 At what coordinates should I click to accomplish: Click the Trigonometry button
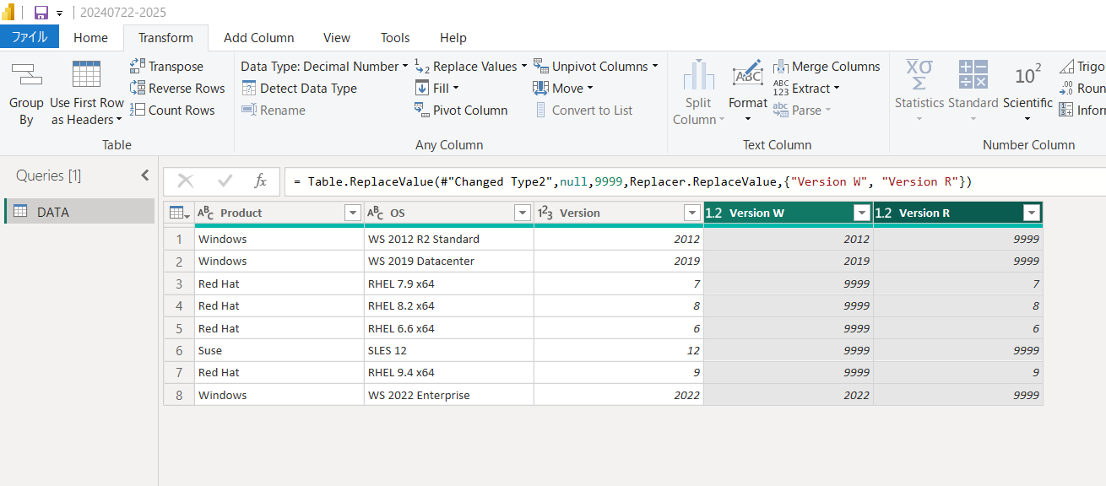(1082, 66)
